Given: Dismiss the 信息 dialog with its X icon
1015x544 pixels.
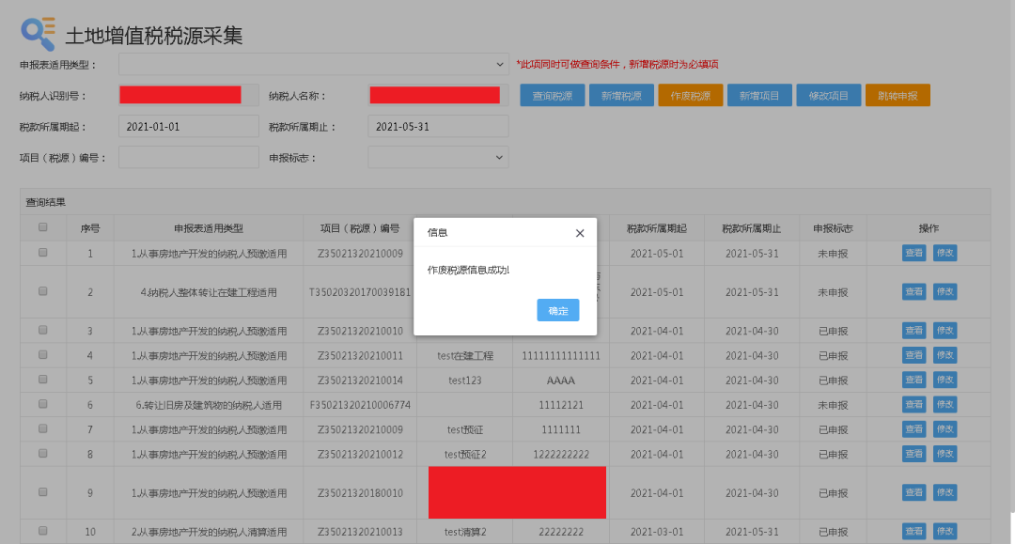Looking at the screenshot, I should [580, 233].
